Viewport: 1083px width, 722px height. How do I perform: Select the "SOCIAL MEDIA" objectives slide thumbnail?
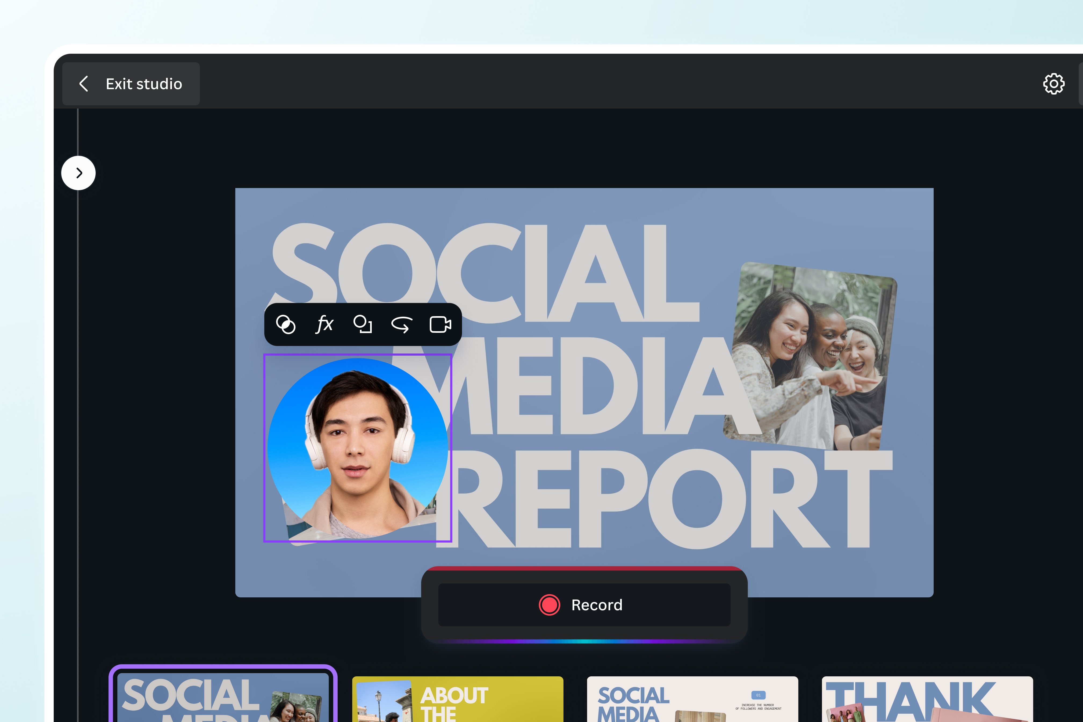693,698
